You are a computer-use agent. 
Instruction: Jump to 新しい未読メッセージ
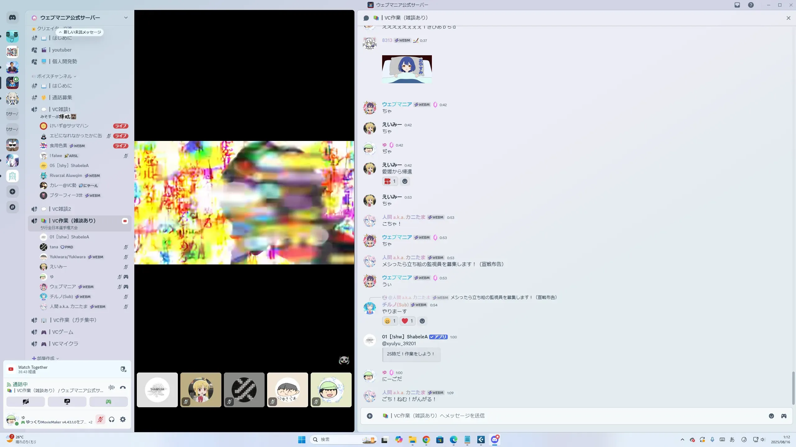(80, 32)
